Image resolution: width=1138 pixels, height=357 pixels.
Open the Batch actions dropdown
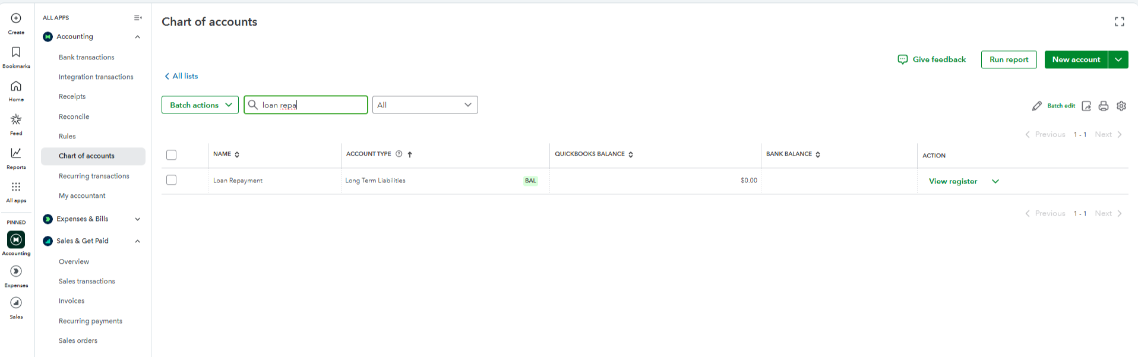click(200, 105)
